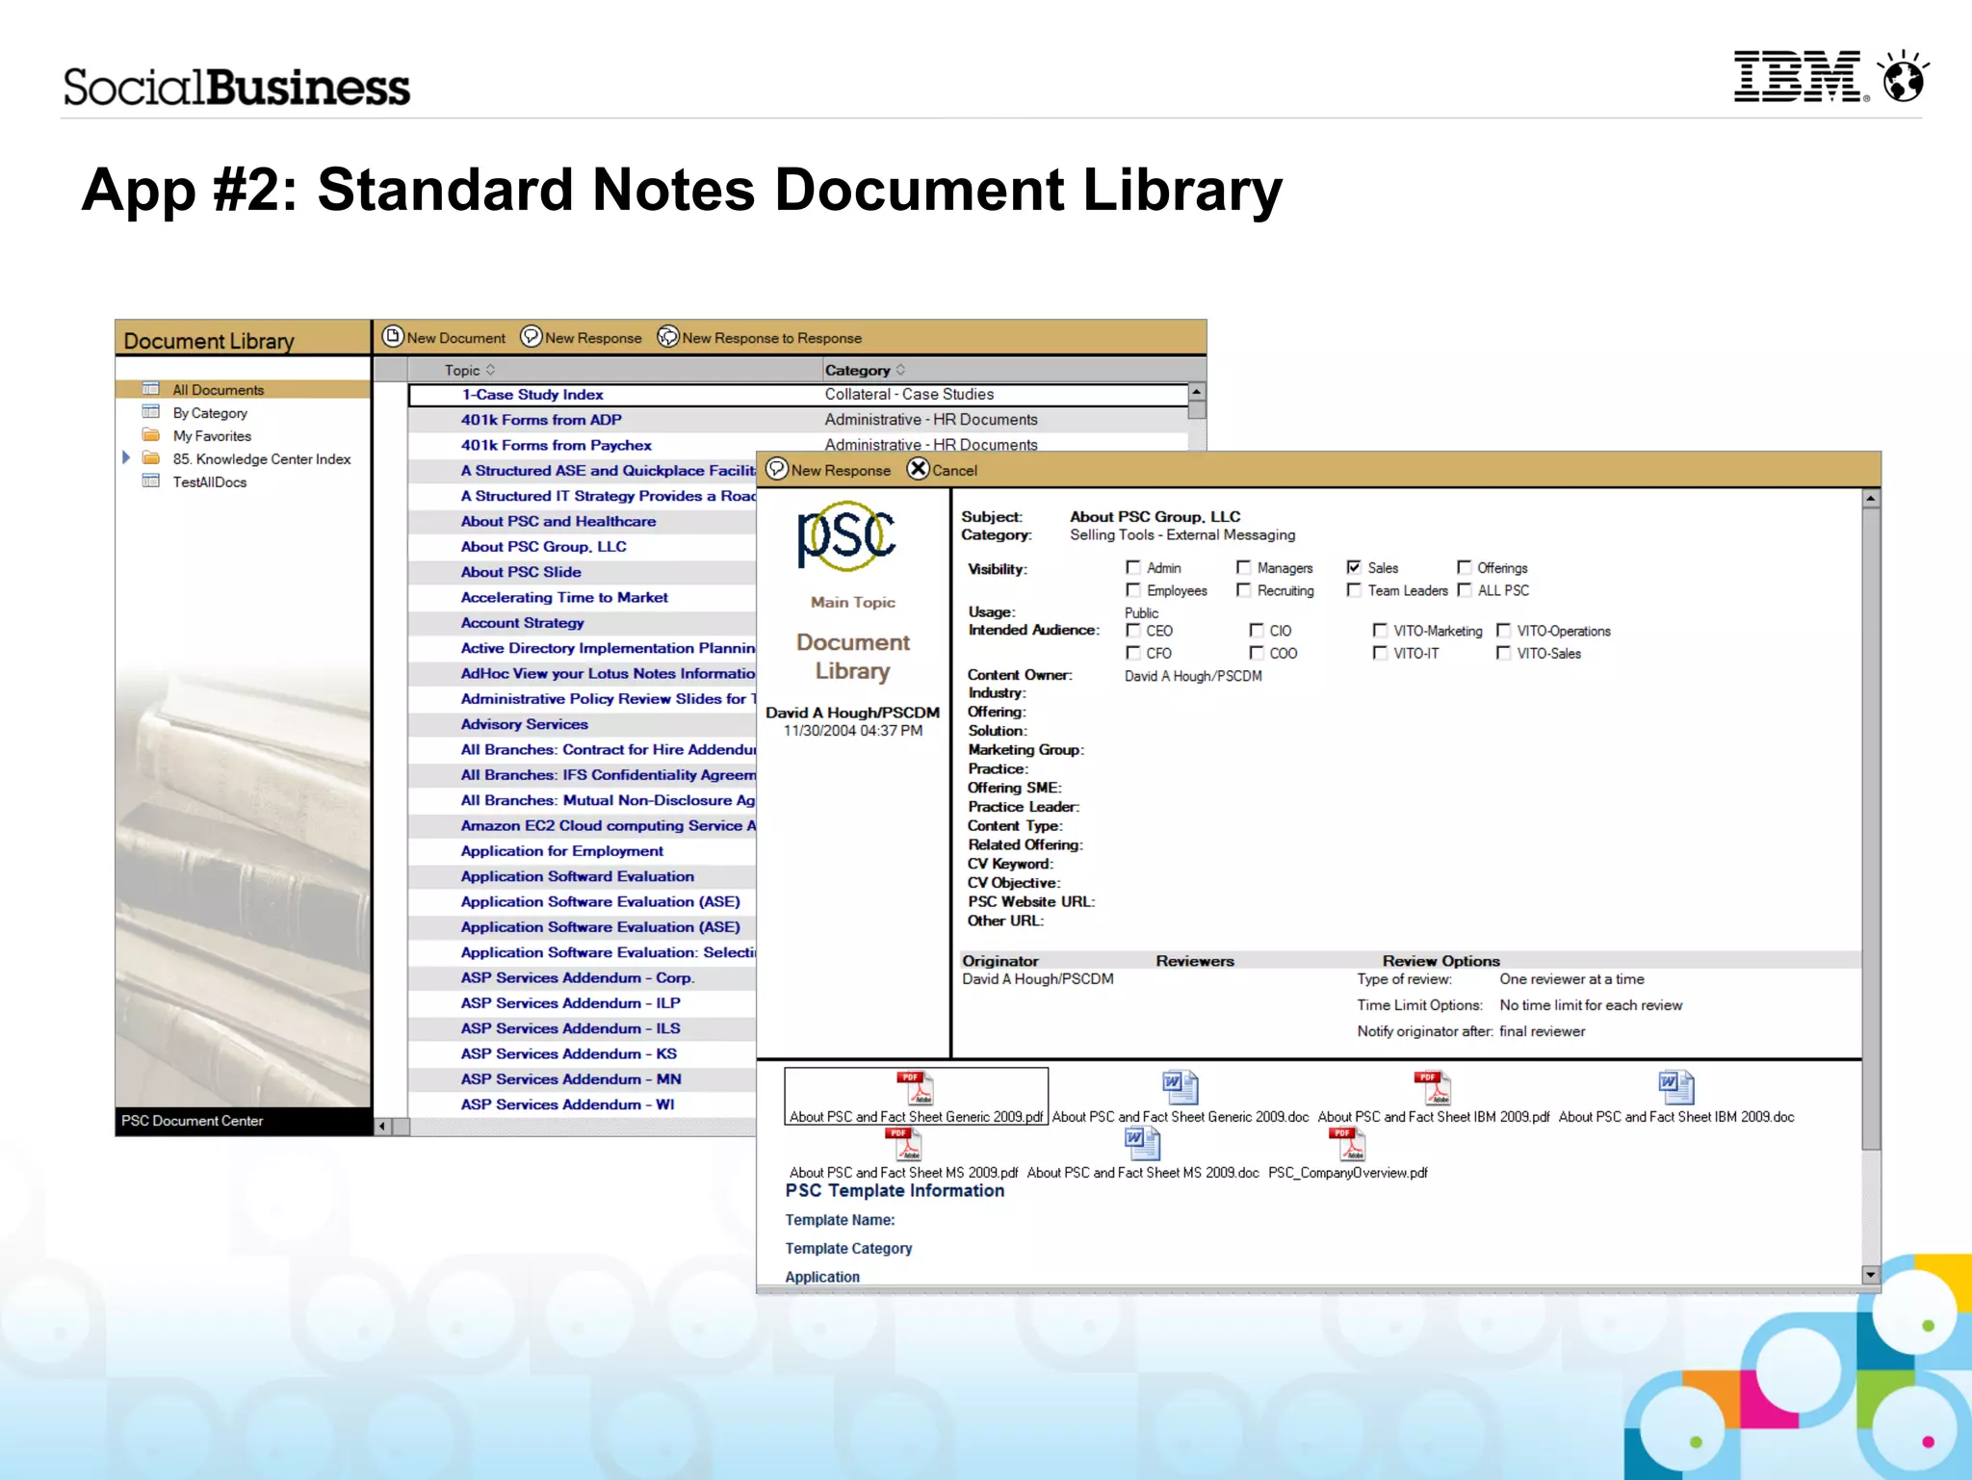This screenshot has width=1972, height=1480.
Task: Click the New Response to Response icon
Action: 668,337
